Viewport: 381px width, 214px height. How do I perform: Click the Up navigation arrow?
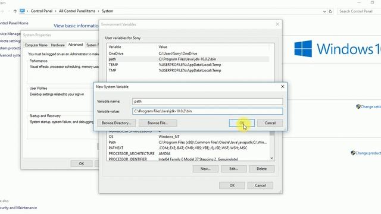pyautogui.click(x=15, y=11)
